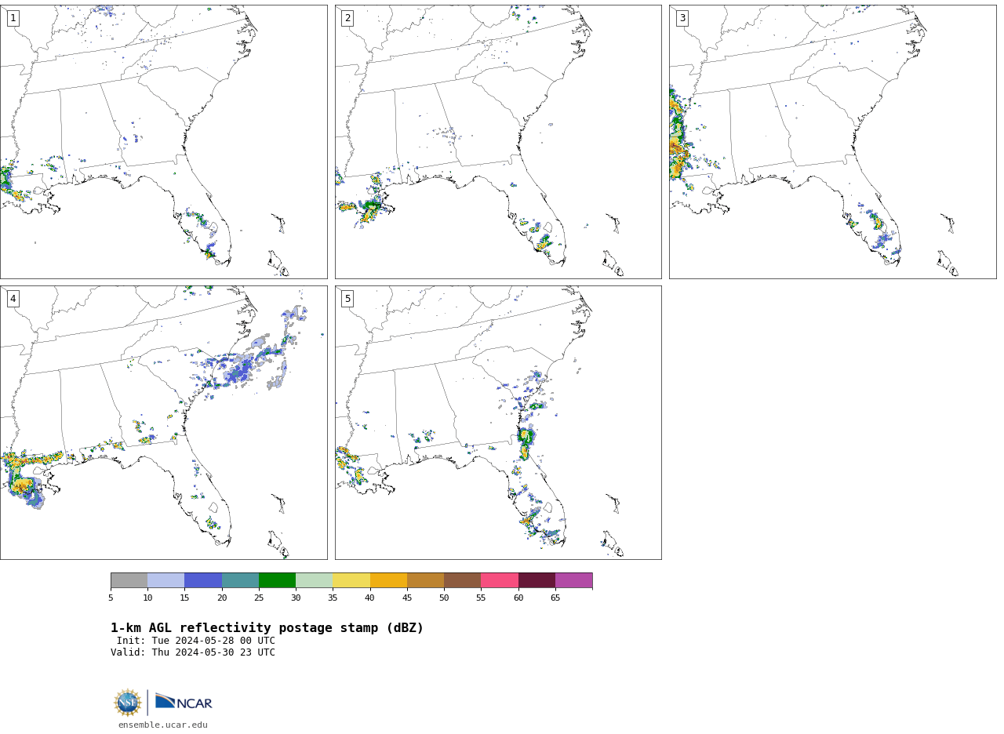This screenshot has height=734, width=1004.
Task: Click the panel number 3 label
Action: pyautogui.click(x=682, y=18)
